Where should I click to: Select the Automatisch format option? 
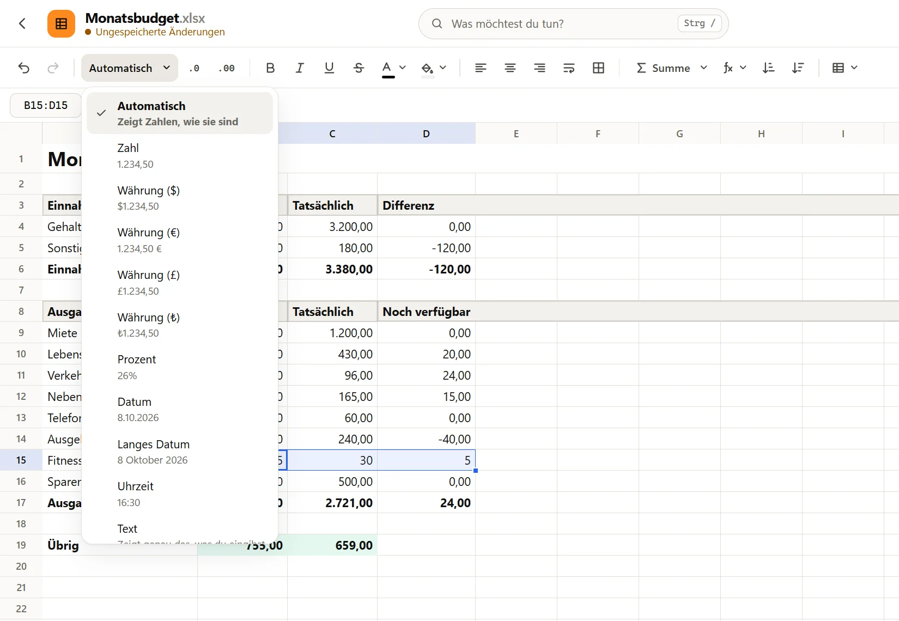180,113
